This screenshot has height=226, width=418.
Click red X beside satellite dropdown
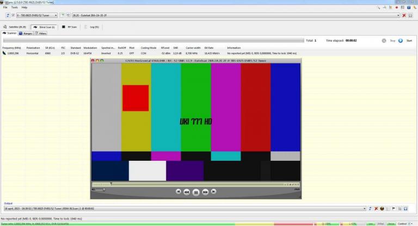pos(403,15)
